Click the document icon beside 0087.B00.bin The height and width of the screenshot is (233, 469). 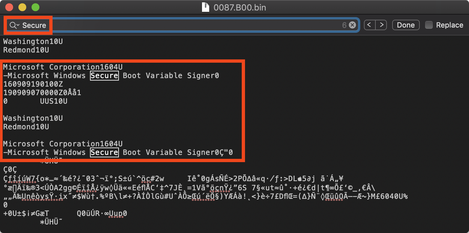point(206,7)
